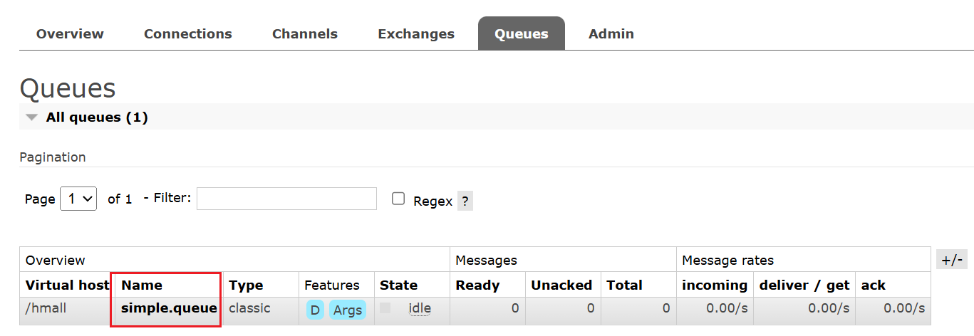Screen dimensions: 974x336
Task: Click into the Filter text field
Action: click(x=286, y=199)
